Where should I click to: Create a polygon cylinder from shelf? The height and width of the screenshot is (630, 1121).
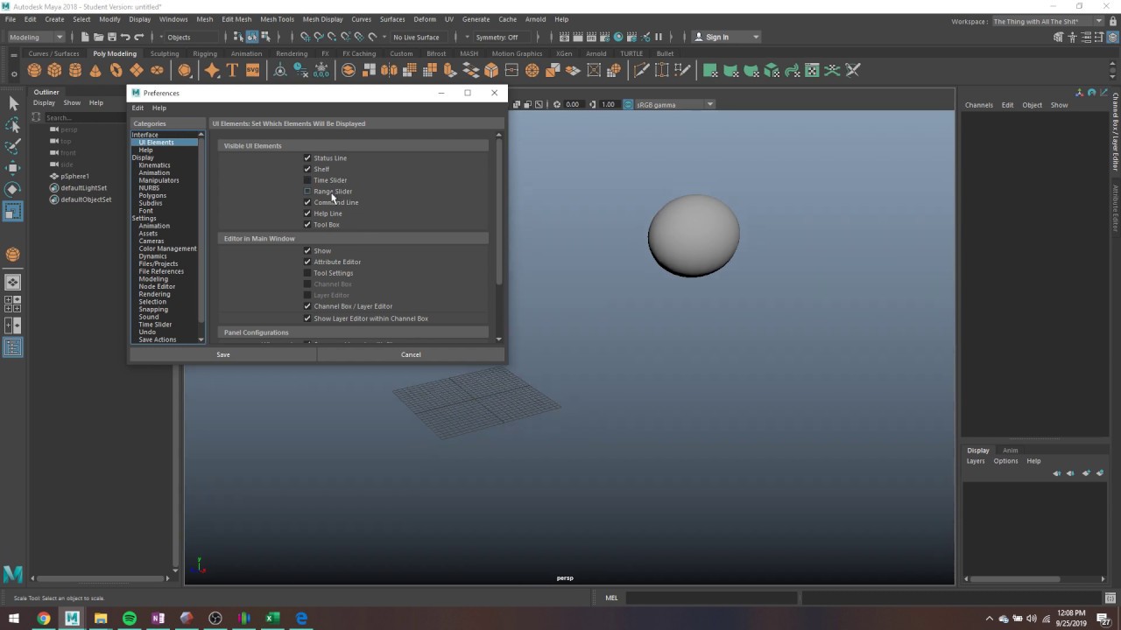75,70
